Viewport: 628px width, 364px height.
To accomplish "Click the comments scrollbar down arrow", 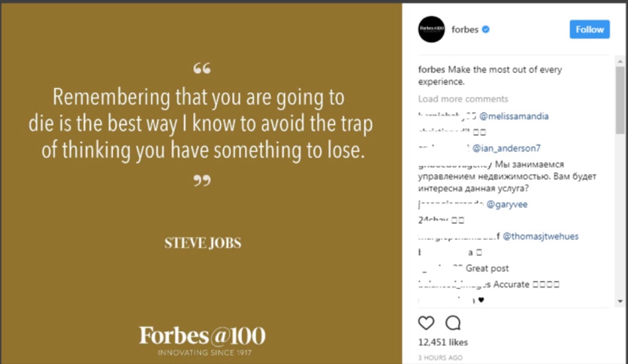I will [620, 301].
